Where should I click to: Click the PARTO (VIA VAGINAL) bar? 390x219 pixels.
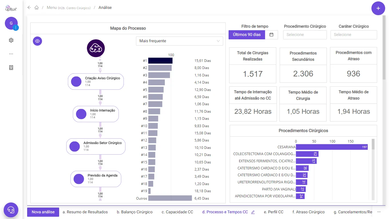(x=301, y=189)
